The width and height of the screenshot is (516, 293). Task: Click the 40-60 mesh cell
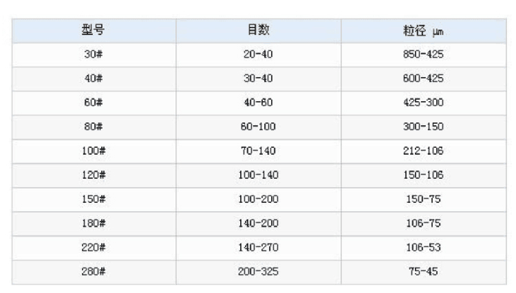pyautogui.click(x=259, y=102)
